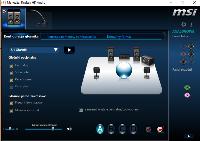Screen dimensions: 200x141
Task: Toggle the Para tylna checkbox
Action: pos(11,87)
